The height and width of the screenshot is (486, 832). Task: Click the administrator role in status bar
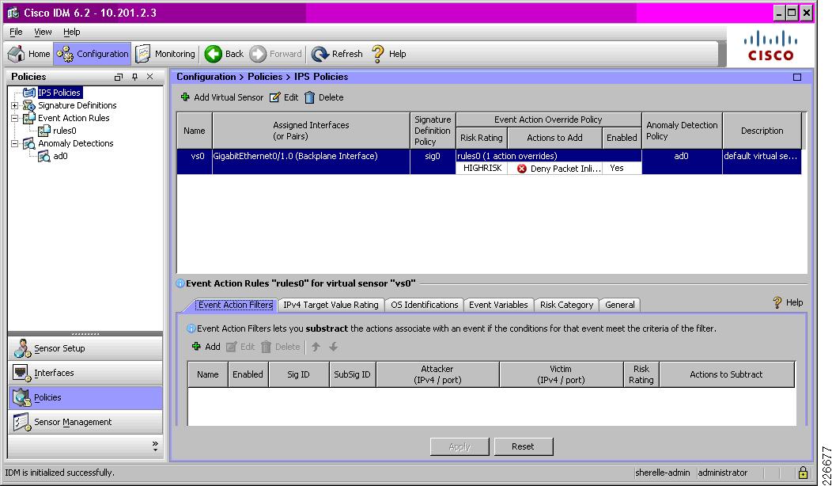pyautogui.click(x=723, y=473)
